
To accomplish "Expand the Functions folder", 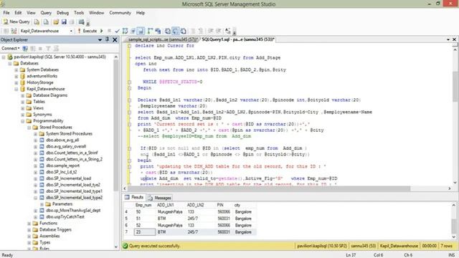I will 29,223.
